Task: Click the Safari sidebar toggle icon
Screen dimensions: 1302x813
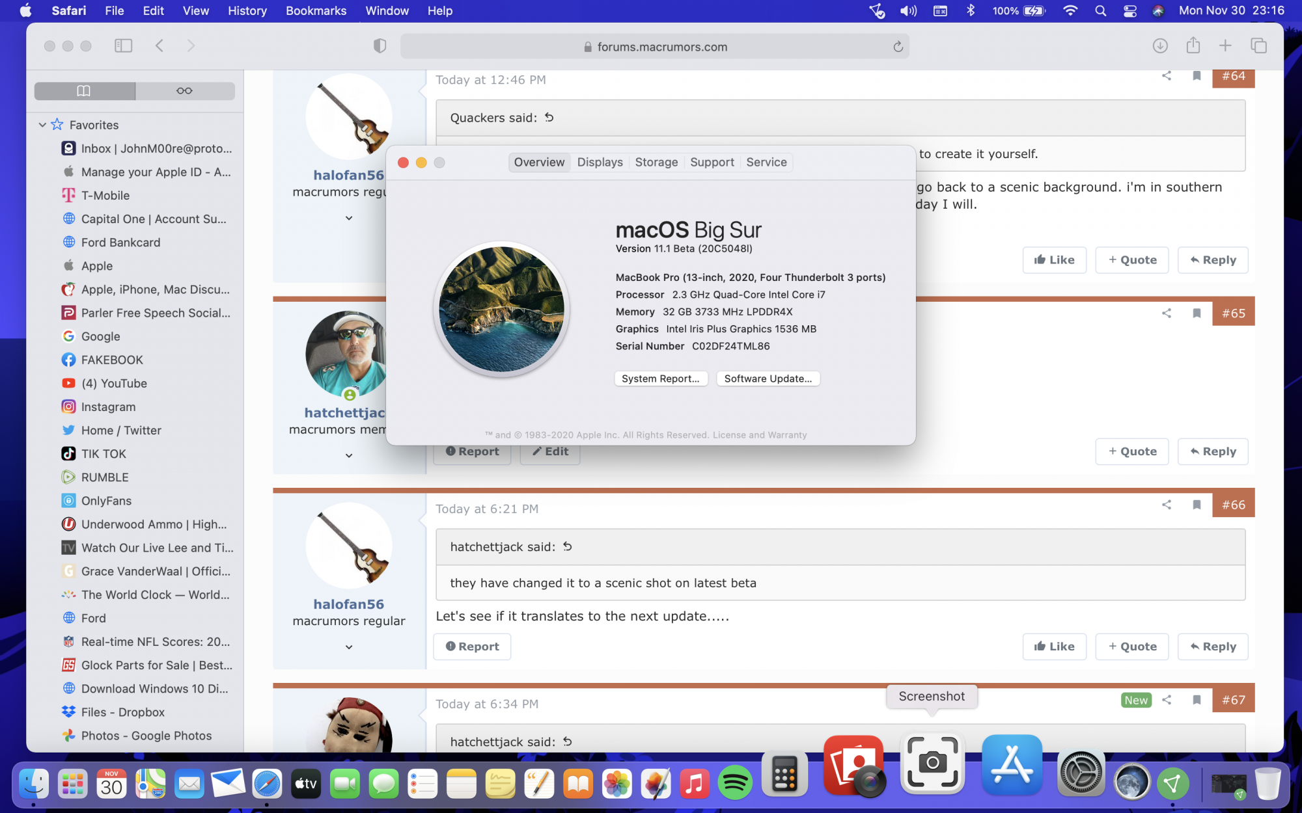Action: 123,46
